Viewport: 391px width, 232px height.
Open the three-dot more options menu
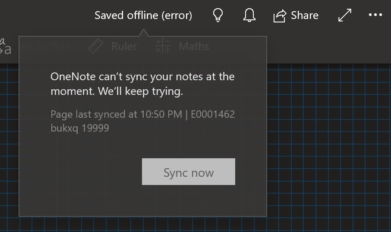[x=375, y=15]
